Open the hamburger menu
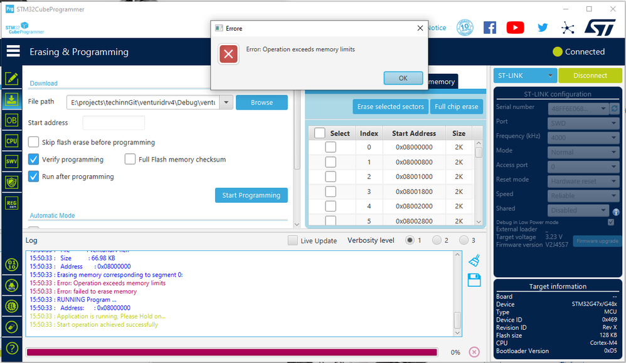This screenshot has height=363, width=626. tap(13, 51)
